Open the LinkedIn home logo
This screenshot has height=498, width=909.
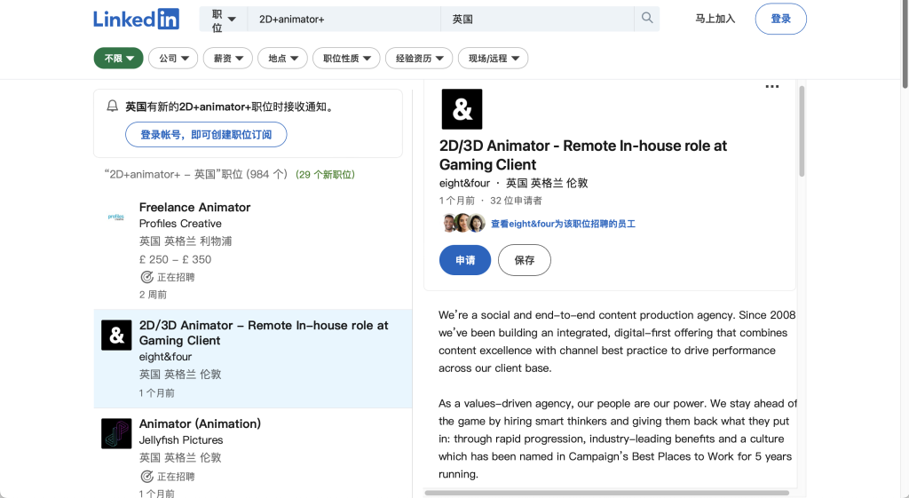136,19
